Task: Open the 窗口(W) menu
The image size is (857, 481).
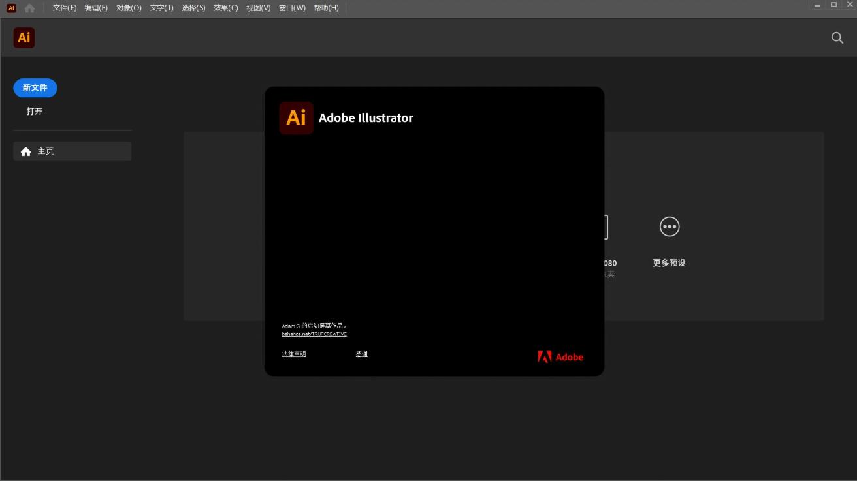Action: [291, 8]
